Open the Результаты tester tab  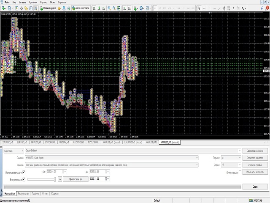pyautogui.click(x=23, y=194)
